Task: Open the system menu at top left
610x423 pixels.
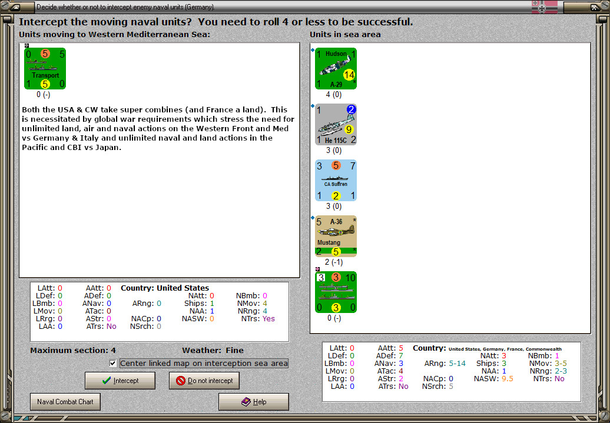Action: point(14,6)
